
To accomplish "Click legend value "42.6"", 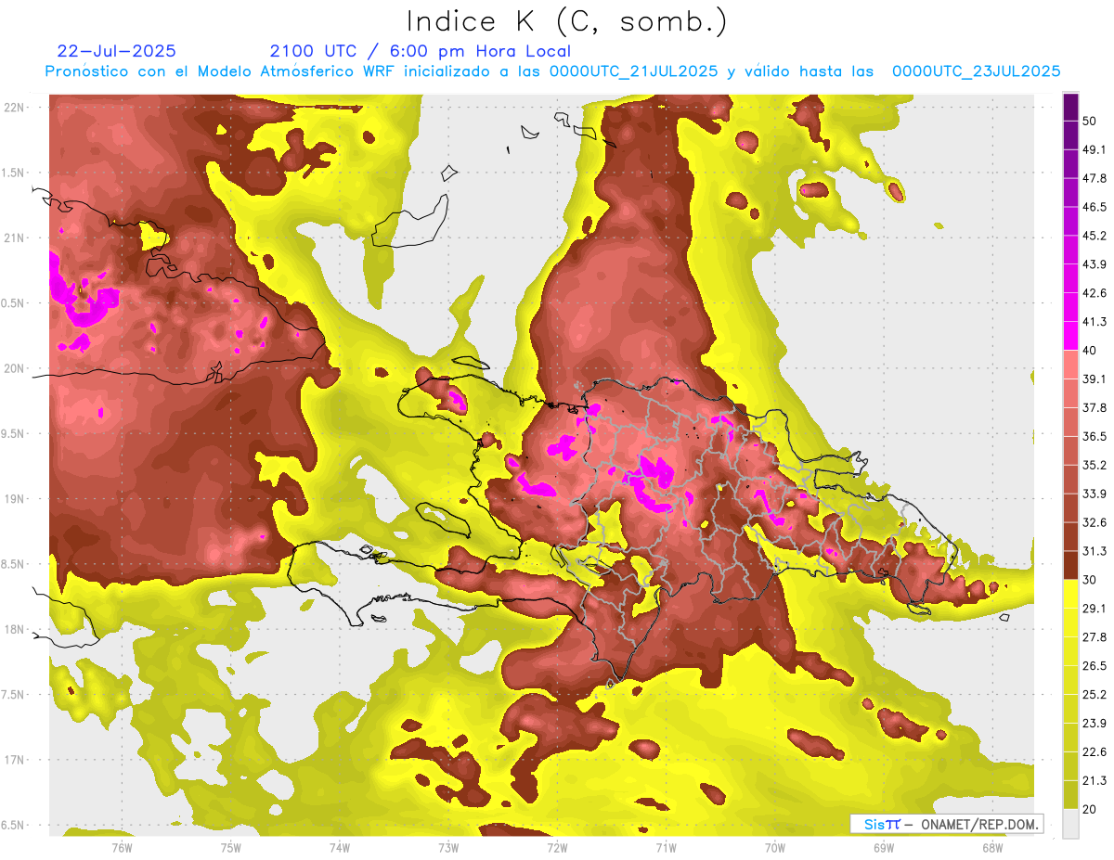I will coord(1094,293).
